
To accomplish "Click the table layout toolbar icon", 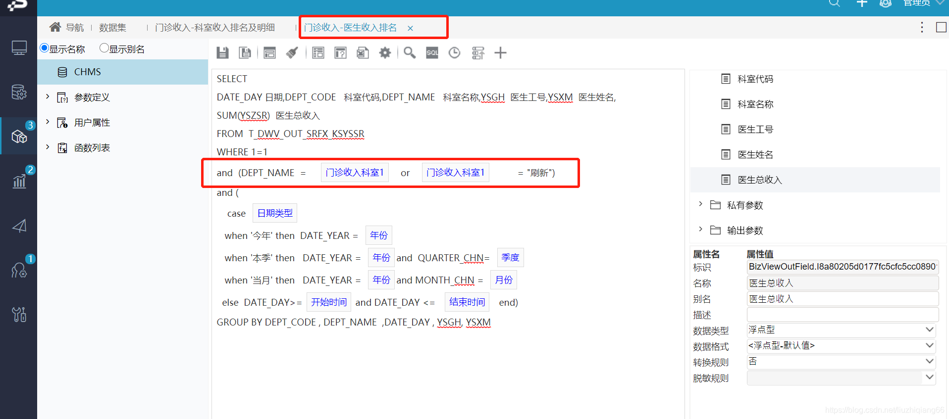I will (318, 53).
